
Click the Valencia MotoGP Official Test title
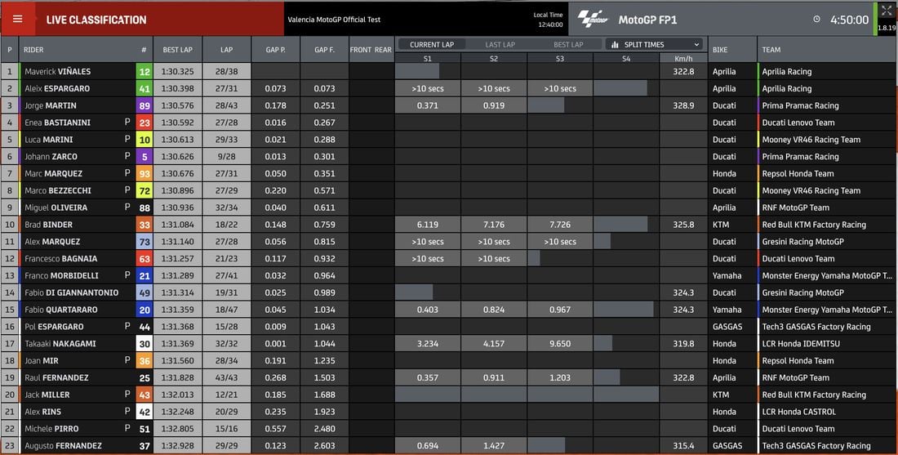[334, 20]
